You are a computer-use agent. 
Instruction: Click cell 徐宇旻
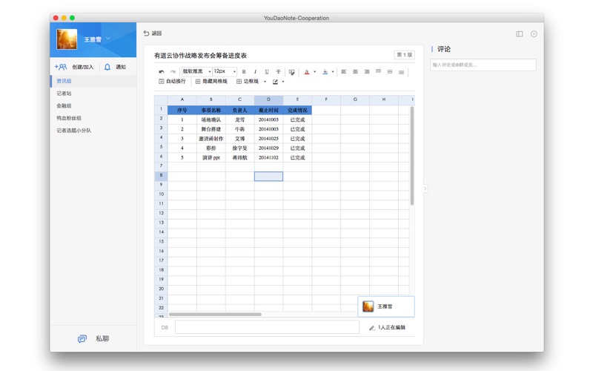pyautogui.click(x=239, y=148)
